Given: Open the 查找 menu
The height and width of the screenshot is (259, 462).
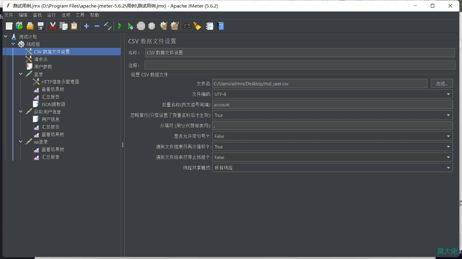Looking at the screenshot, I should point(37,15).
